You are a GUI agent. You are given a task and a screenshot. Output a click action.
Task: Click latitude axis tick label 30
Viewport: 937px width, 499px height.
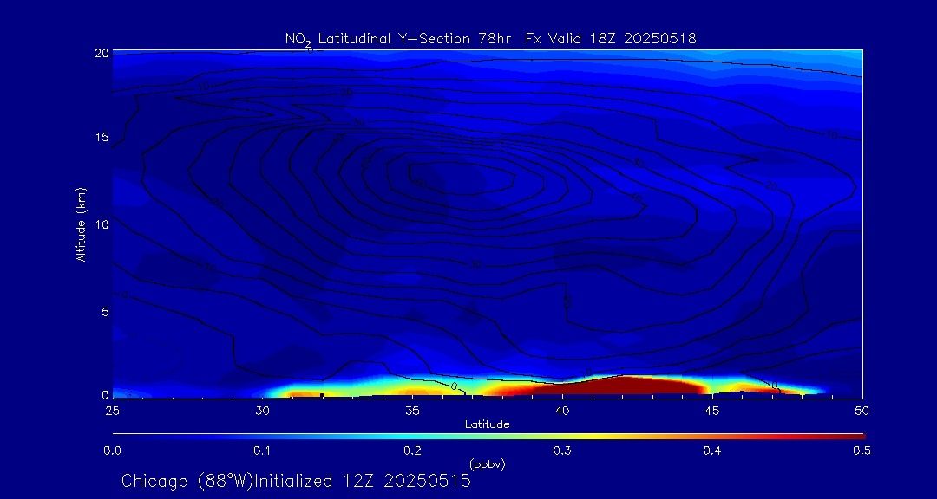262,410
